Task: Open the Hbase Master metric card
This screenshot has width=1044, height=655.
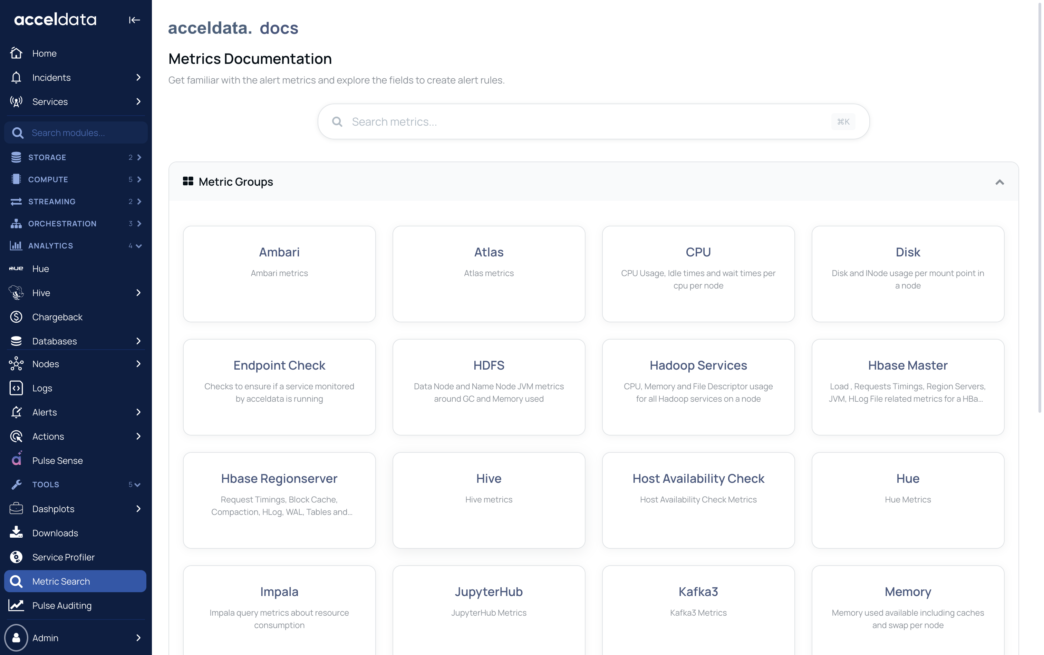Action: pyautogui.click(x=908, y=387)
